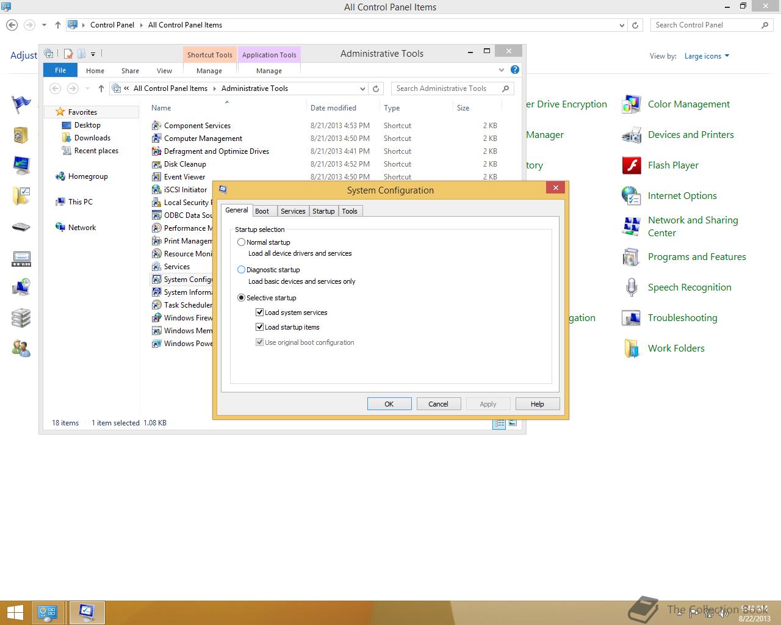
Task: Click Task Scheduler shortcut icon
Action: click(x=156, y=305)
